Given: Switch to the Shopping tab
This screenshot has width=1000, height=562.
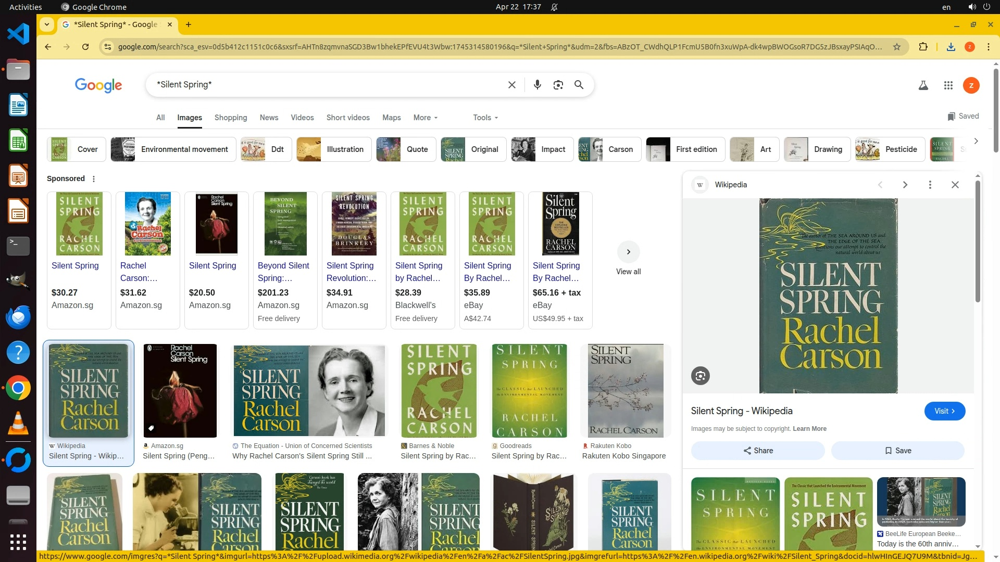Looking at the screenshot, I should click(x=231, y=118).
